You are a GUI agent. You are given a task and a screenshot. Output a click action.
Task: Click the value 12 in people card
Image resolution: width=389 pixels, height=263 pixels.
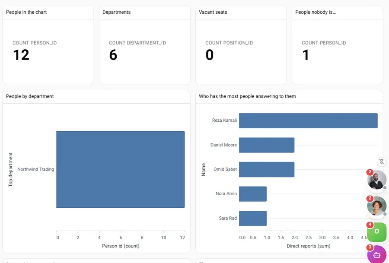(21, 55)
